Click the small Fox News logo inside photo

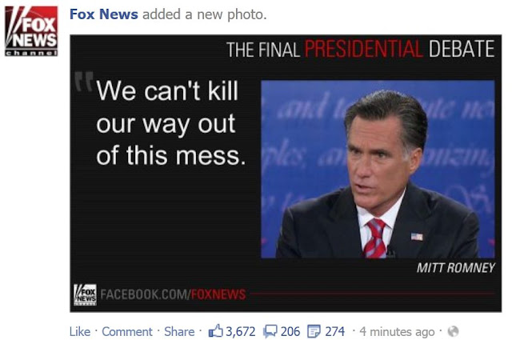(x=85, y=294)
